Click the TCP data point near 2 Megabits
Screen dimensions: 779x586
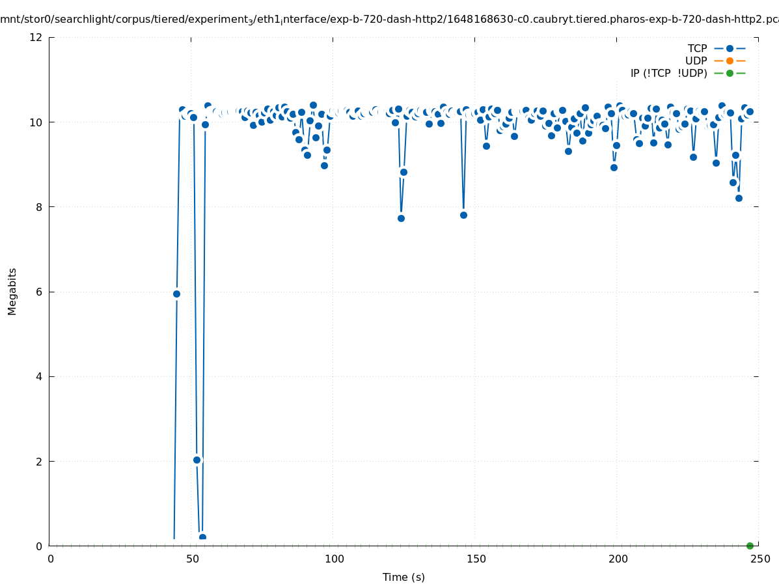pyautogui.click(x=197, y=460)
